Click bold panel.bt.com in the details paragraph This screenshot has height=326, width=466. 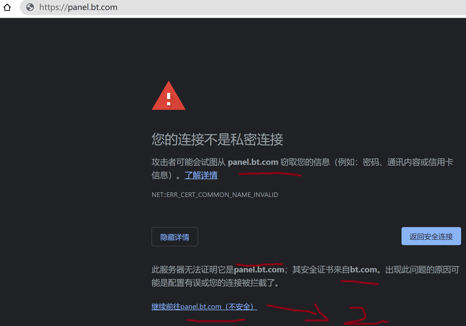[x=259, y=270]
